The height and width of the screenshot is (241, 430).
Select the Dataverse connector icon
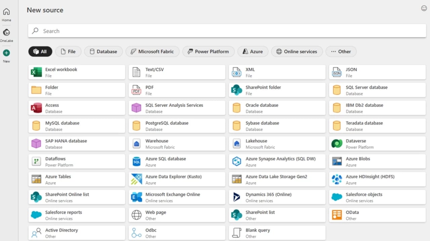click(x=337, y=144)
